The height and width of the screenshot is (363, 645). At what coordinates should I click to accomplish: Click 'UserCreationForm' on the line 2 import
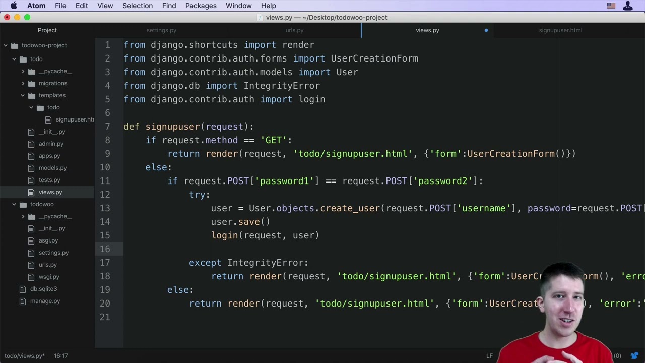click(x=374, y=58)
